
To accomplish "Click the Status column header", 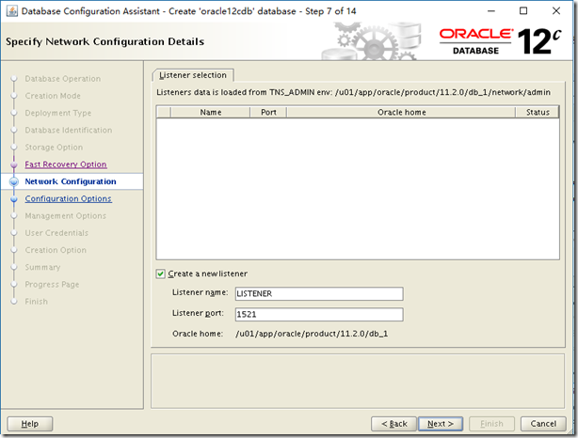I will (x=538, y=112).
